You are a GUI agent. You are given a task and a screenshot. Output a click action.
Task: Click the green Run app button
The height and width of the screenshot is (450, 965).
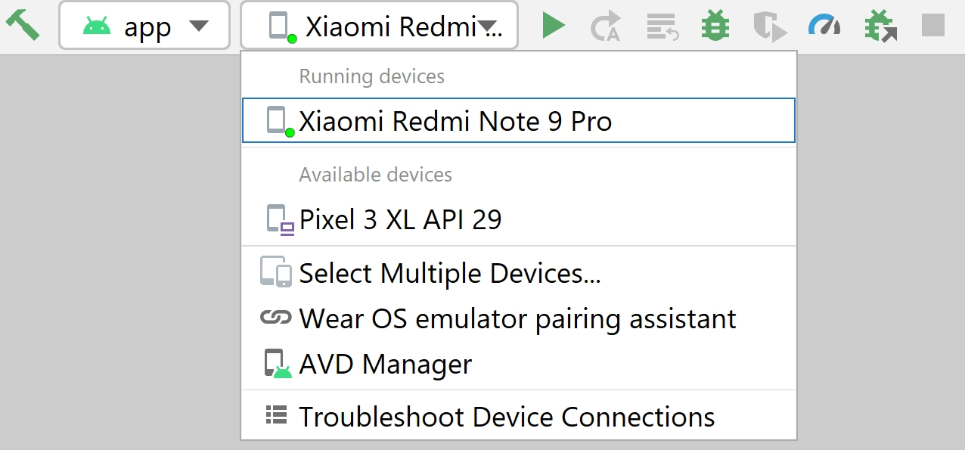click(x=554, y=26)
